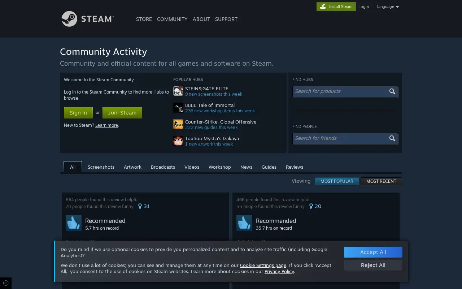Image resolution: width=462 pixels, height=289 pixels.
Task: Click thumbs-up icon on 5.7 hrs review
Action: (x=74, y=223)
